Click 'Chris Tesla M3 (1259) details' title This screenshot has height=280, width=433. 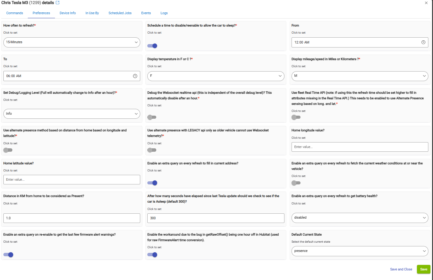(28, 3)
